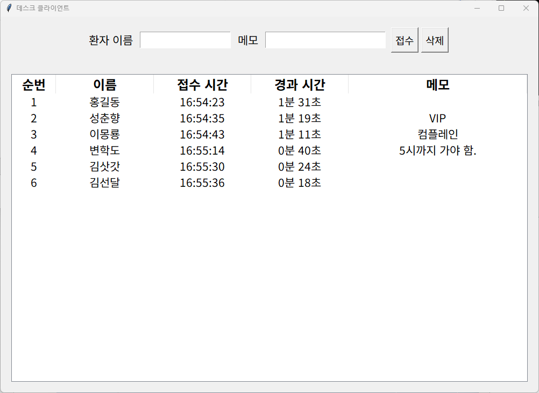Select the memo '5시까지 가야 함.'
539x393 pixels.
click(x=437, y=151)
